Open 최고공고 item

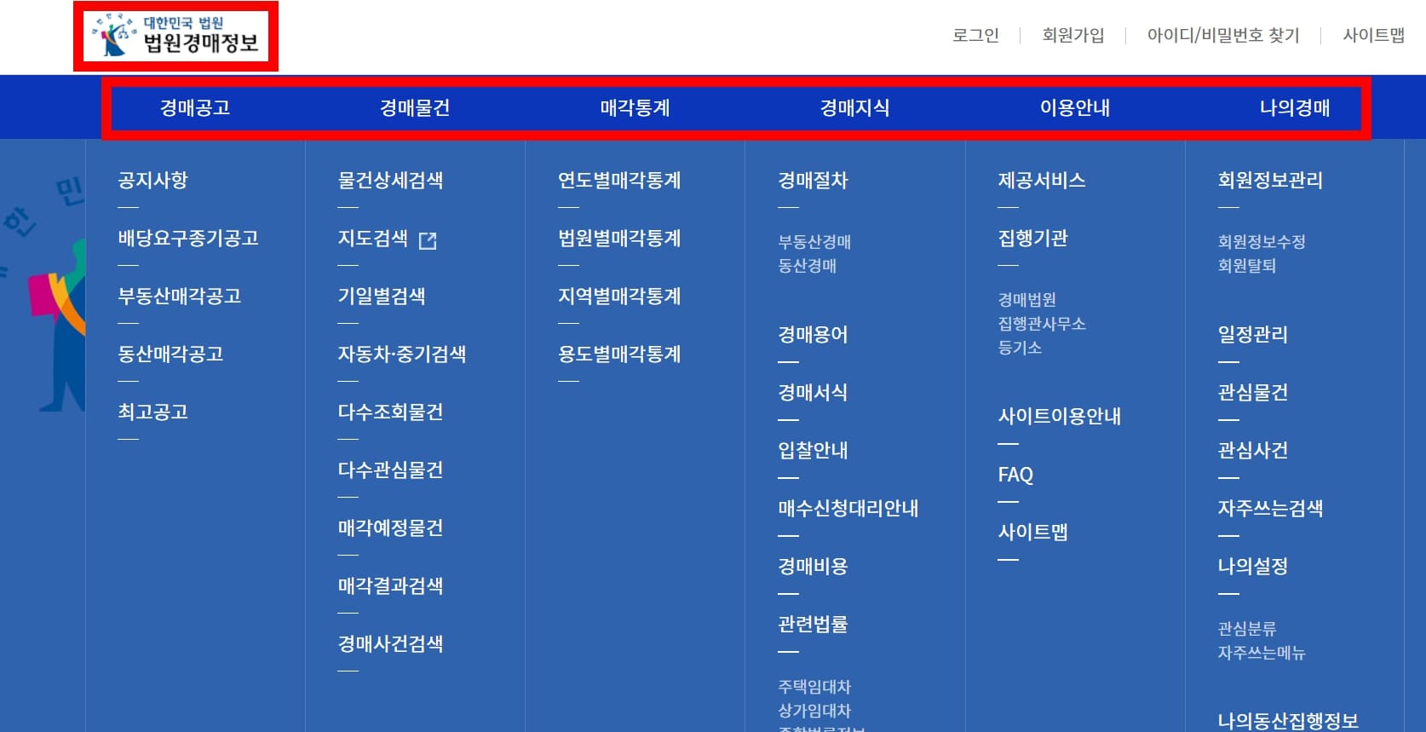coord(152,412)
